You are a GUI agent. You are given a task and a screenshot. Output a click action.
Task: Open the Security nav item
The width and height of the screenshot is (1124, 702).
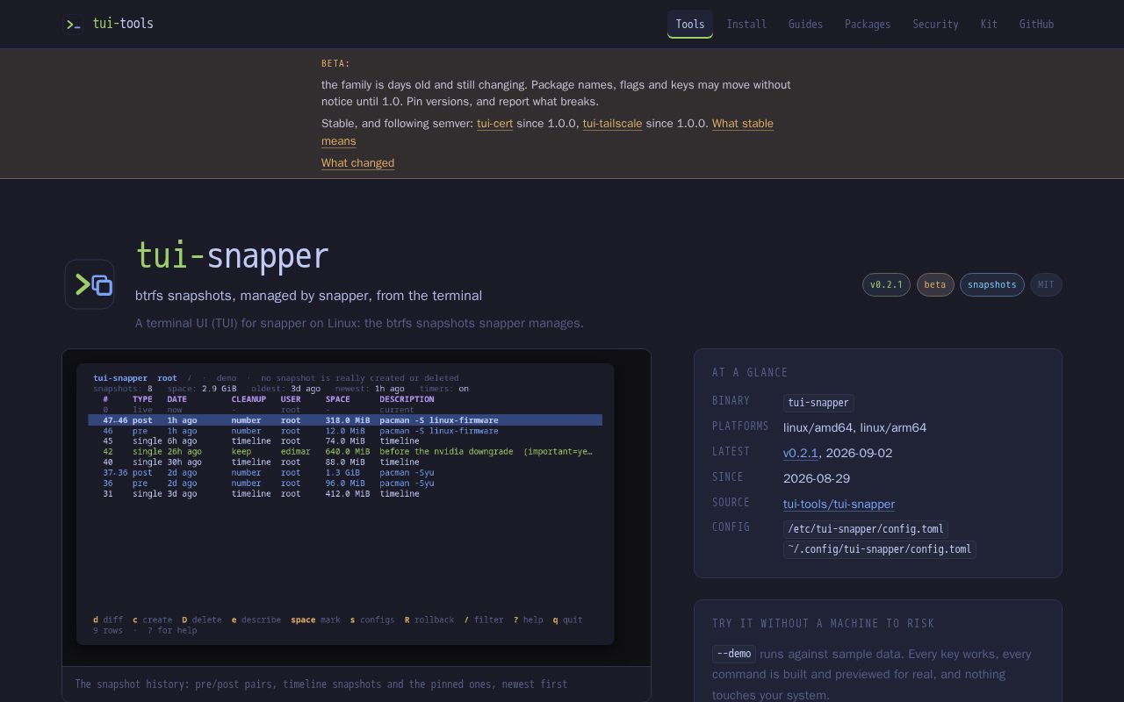point(935,24)
